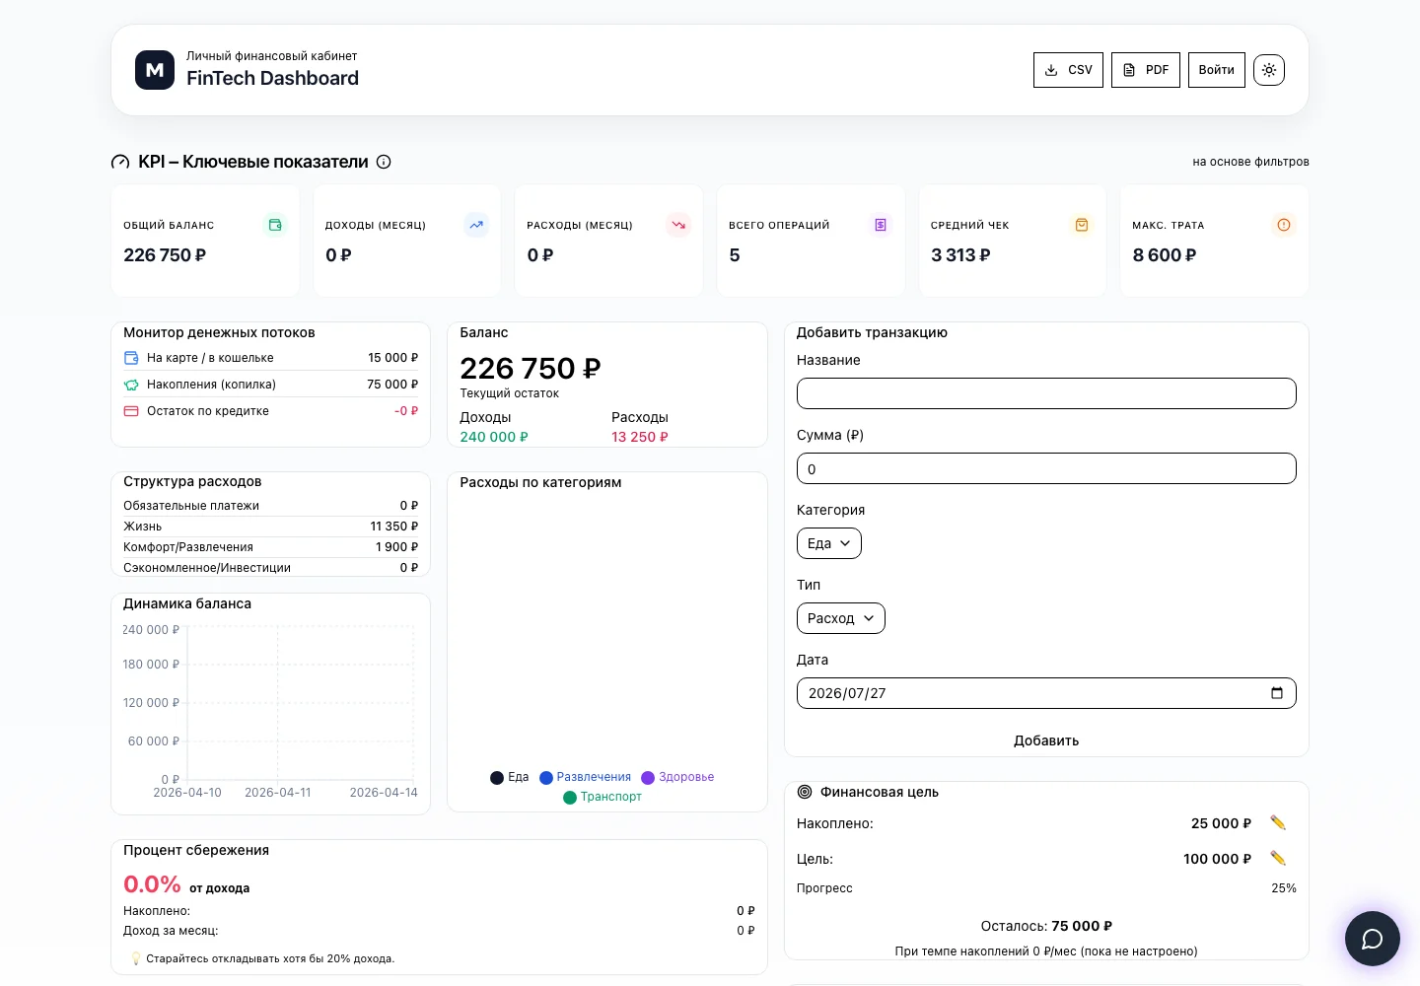Toggle the Транспорт legend entry
Screen dimensions: 1420x986
tap(603, 797)
